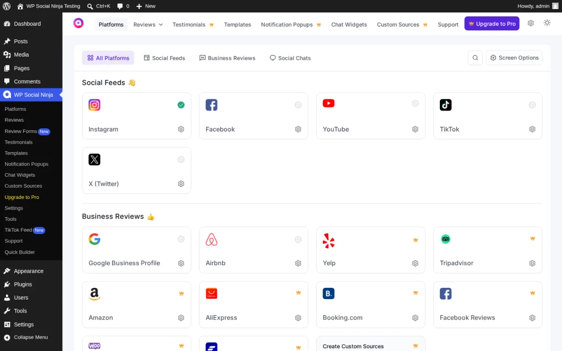This screenshot has height=351, width=562.
Task: Switch to Business Reviews filter tab
Action: pos(228,58)
